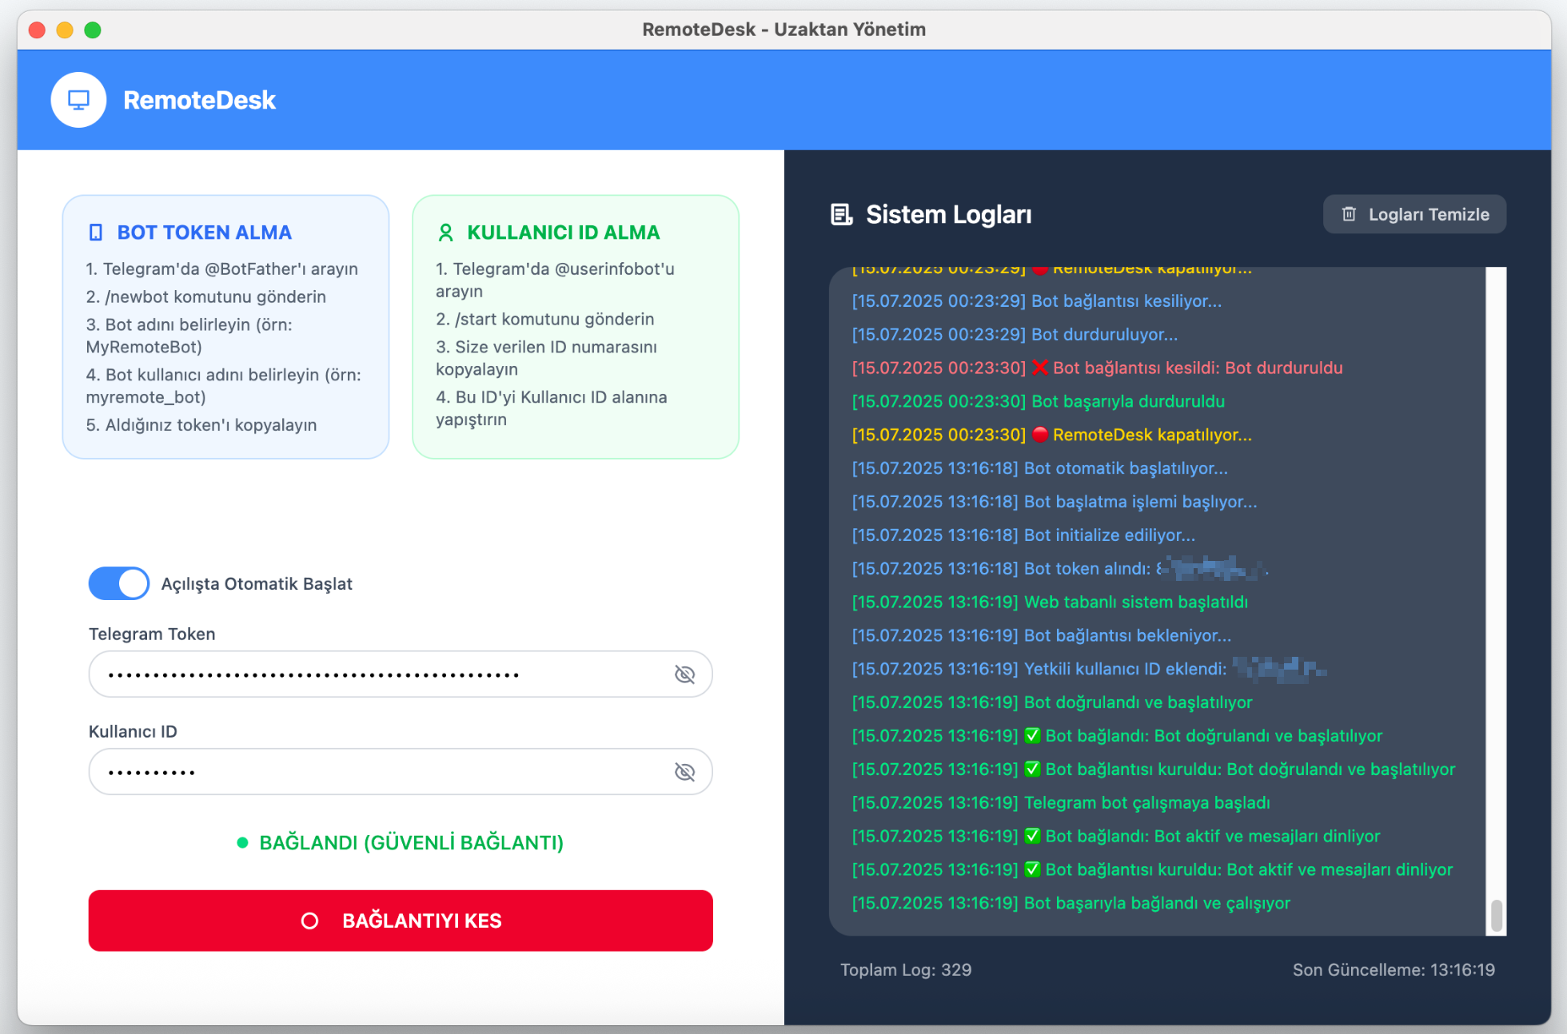The image size is (1567, 1034).
Task: Click the user icon beside KULLANICI ID ALMA
Action: pos(446,233)
